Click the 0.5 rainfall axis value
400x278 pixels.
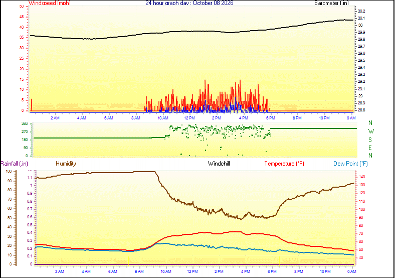(30, 225)
